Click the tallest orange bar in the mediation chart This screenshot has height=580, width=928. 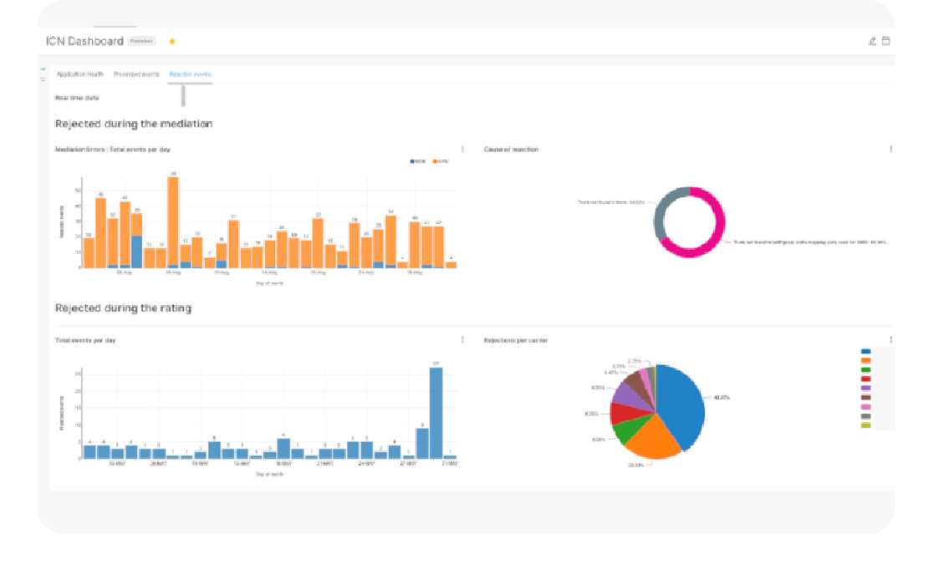pos(173,222)
